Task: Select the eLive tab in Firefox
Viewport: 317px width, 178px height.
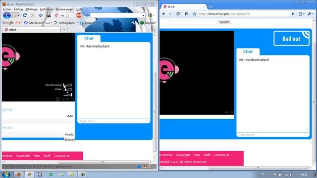Action: [x=32, y=30]
